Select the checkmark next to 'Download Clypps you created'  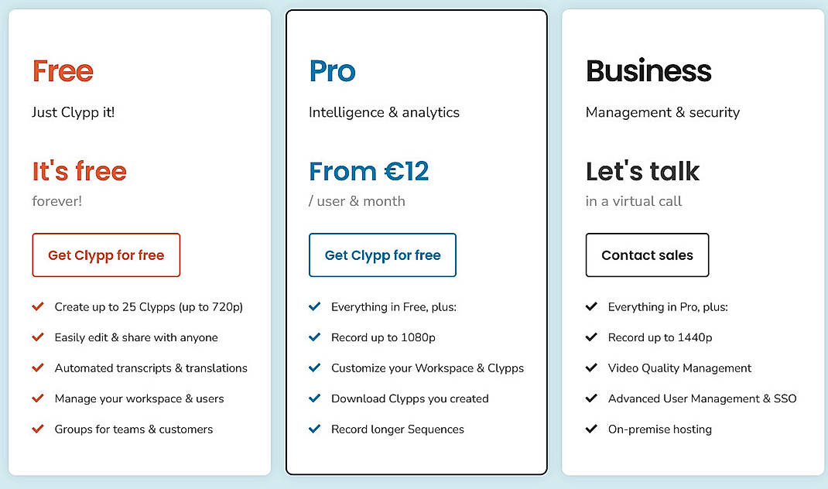(314, 398)
